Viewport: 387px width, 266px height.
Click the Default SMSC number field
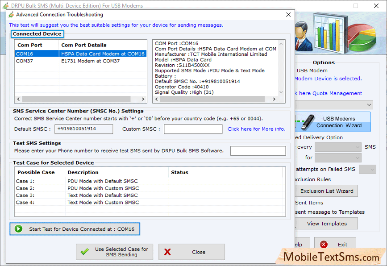tap(83, 129)
